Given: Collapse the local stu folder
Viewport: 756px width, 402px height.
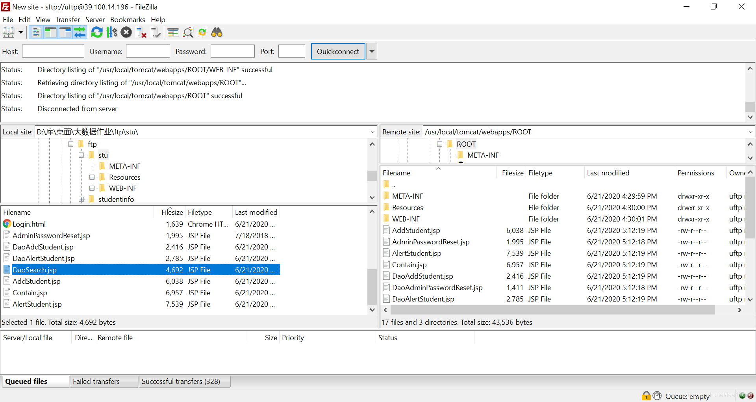Looking at the screenshot, I should coord(82,155).
